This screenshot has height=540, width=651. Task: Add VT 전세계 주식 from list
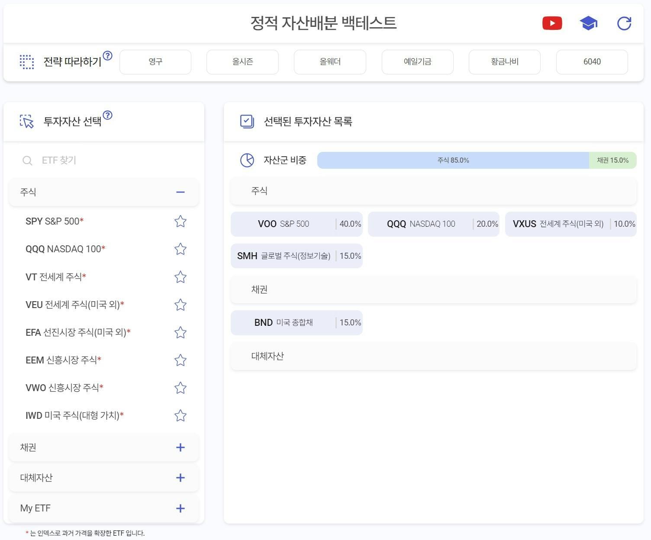(x=56, y=277)
